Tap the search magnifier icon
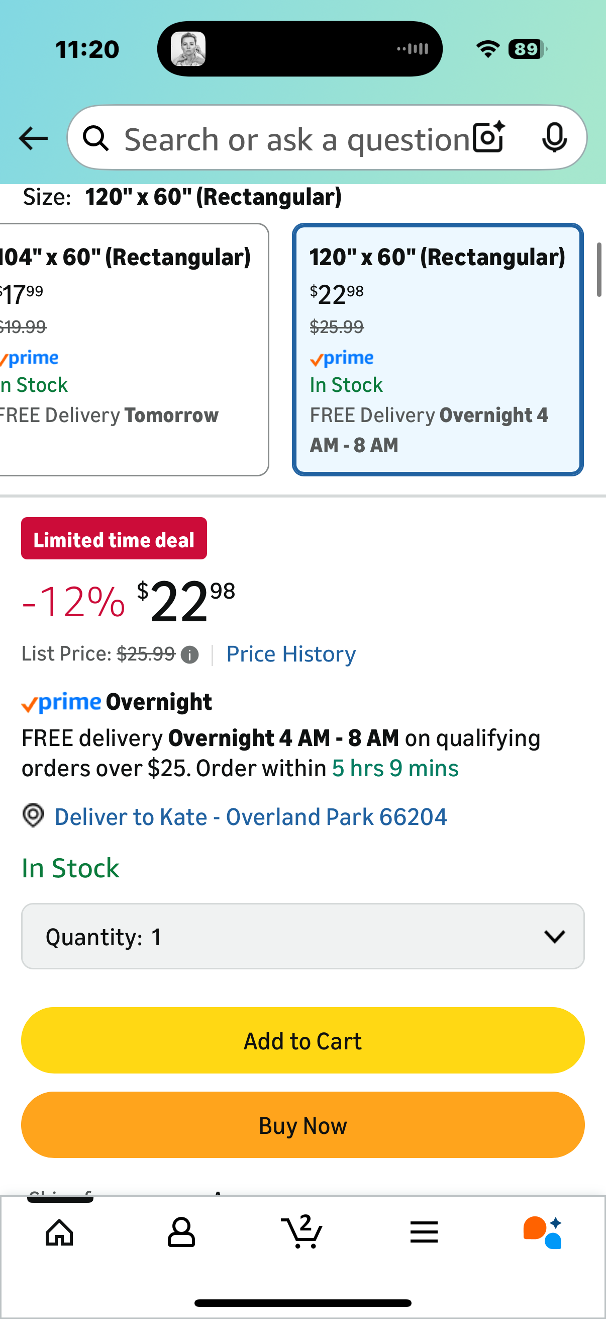Viewport: 606px width, 1319px height. [x=96, y=138]
